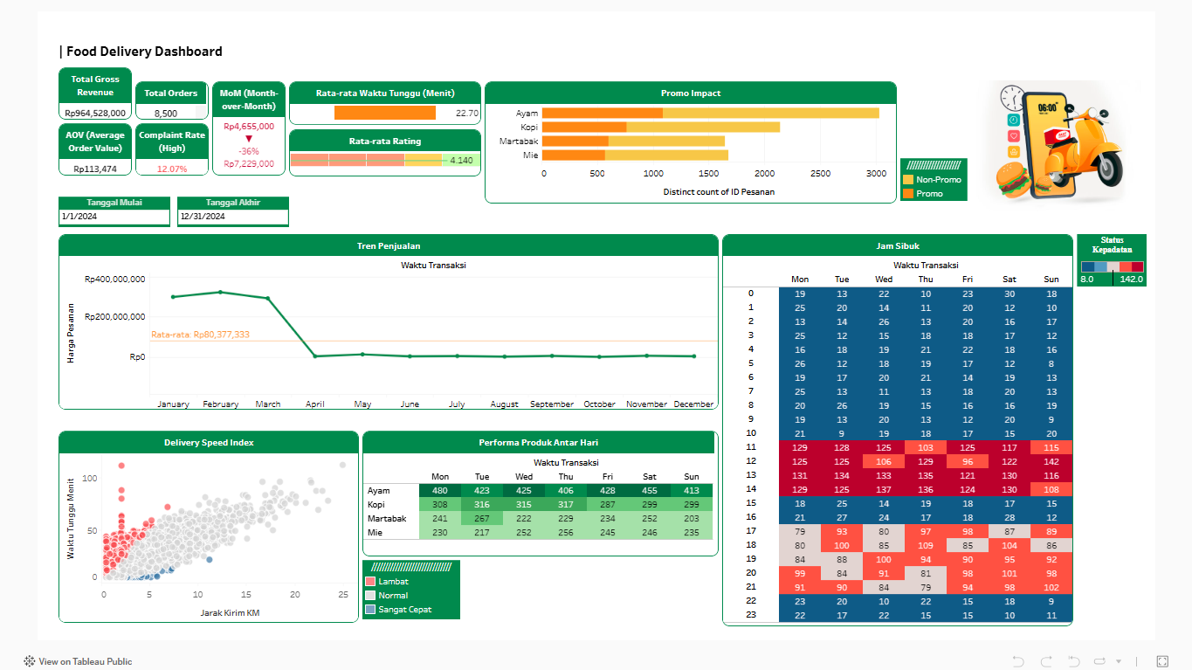Select the Normal legend swatch

(x=370, y=595)
